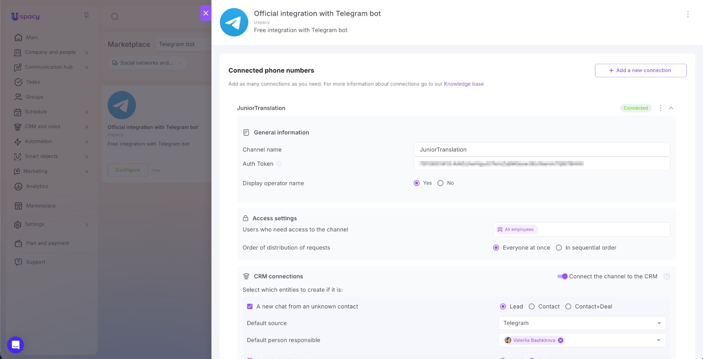Select No for Display operator name
The width and height of the screenshot is (703, 359).
click(440, 183)
